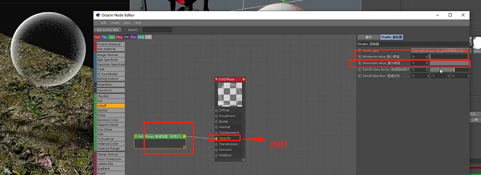
Task: Click the OctDiffuse output port dot
Action: pyautogui.click(x=243, y=79)
